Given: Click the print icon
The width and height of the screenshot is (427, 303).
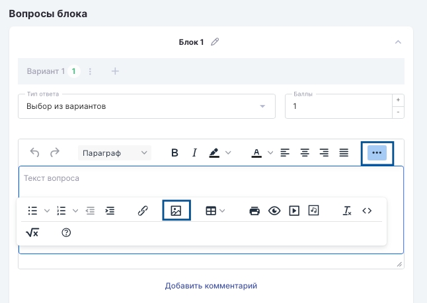Looking at the screenshot, I should (254, 211).
